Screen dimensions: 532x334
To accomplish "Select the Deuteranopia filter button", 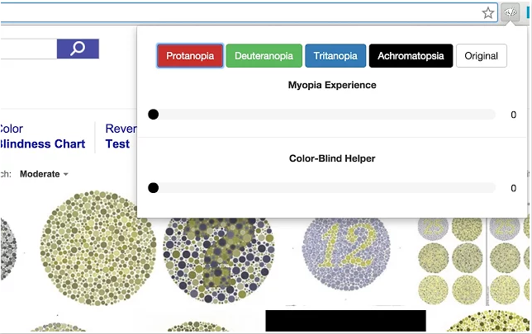I will [264, 55].
